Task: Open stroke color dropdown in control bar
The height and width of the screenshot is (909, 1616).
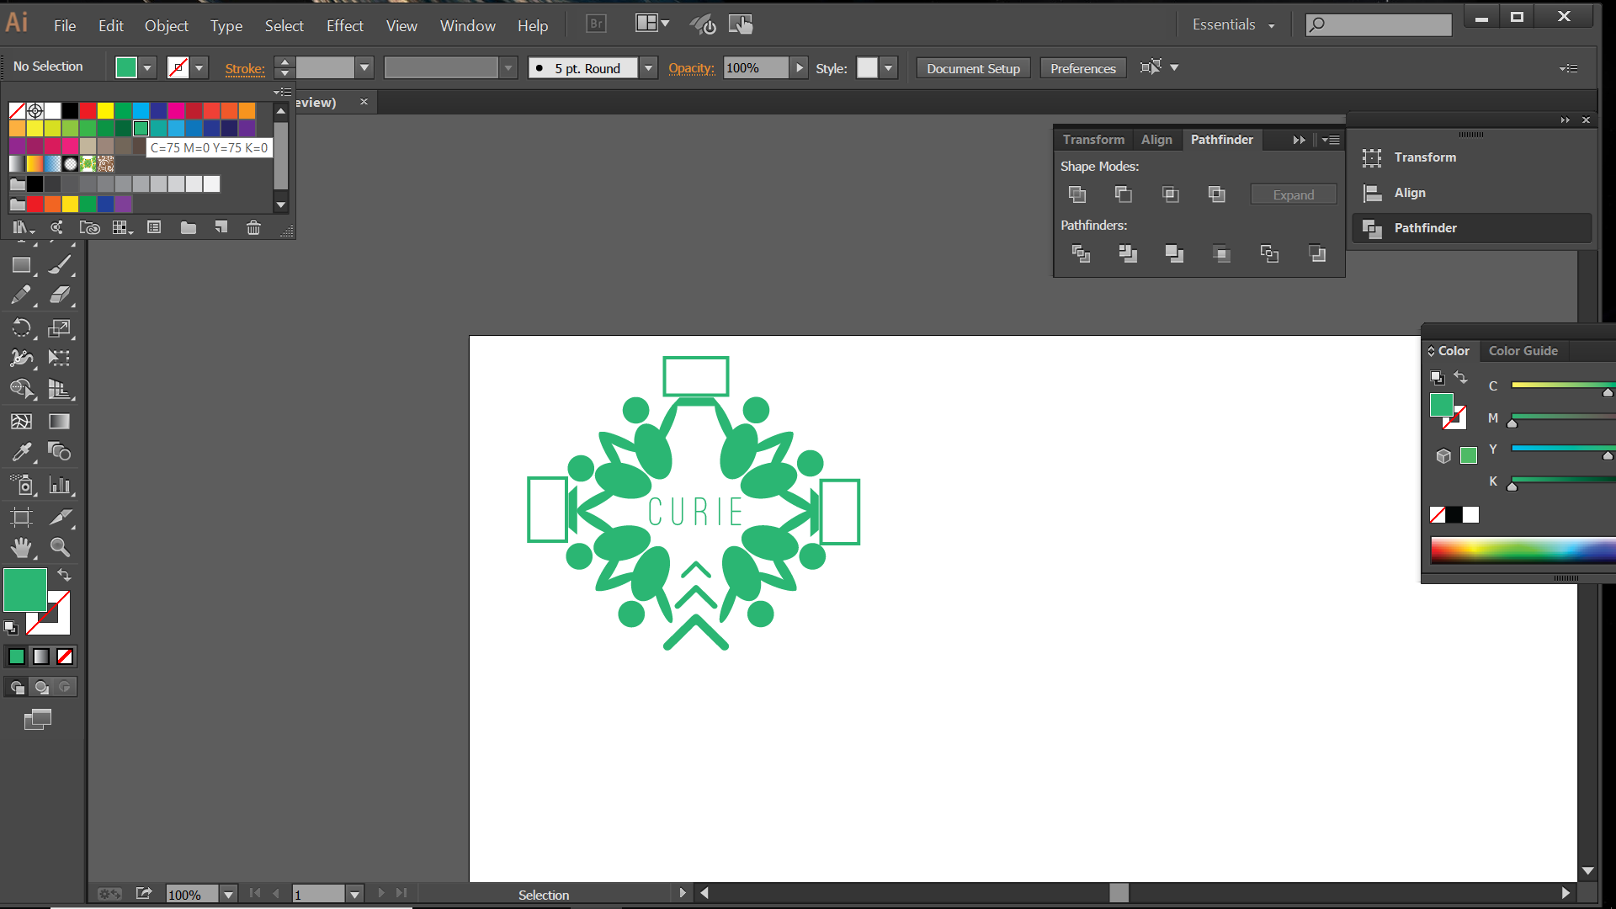Action: 199,68
